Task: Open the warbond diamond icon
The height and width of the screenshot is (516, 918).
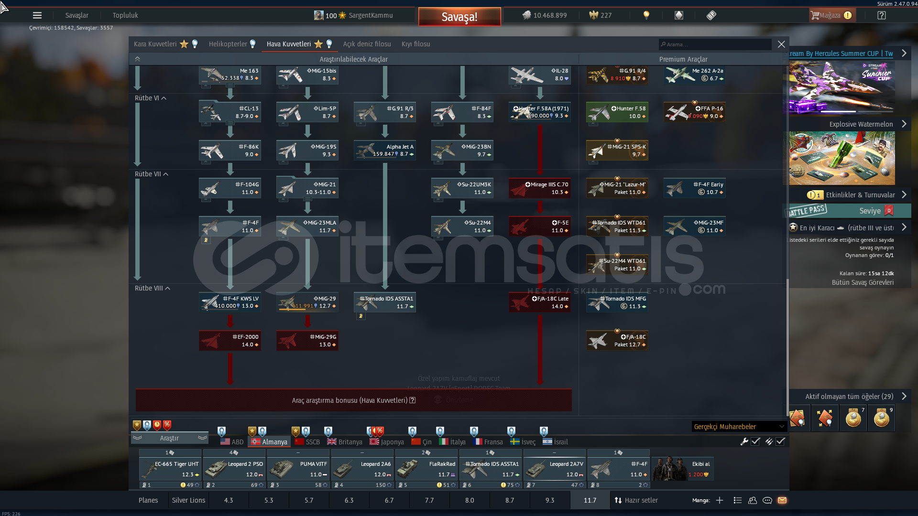Action: pyautogui.click(x=679, y=15)
